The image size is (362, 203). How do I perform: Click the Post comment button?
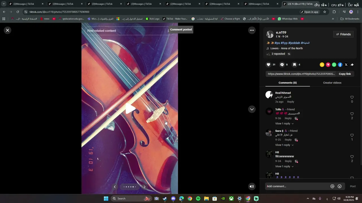coord(353,186)
